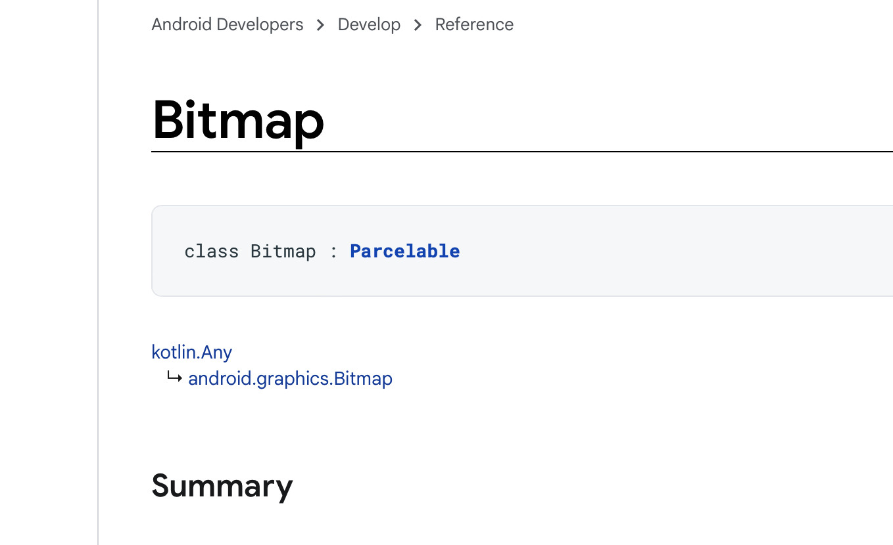The height and width of the screenshot is (545, 893).
Task: Open the android.graphics.Bitmap hierarchy link
Action: 290,379
